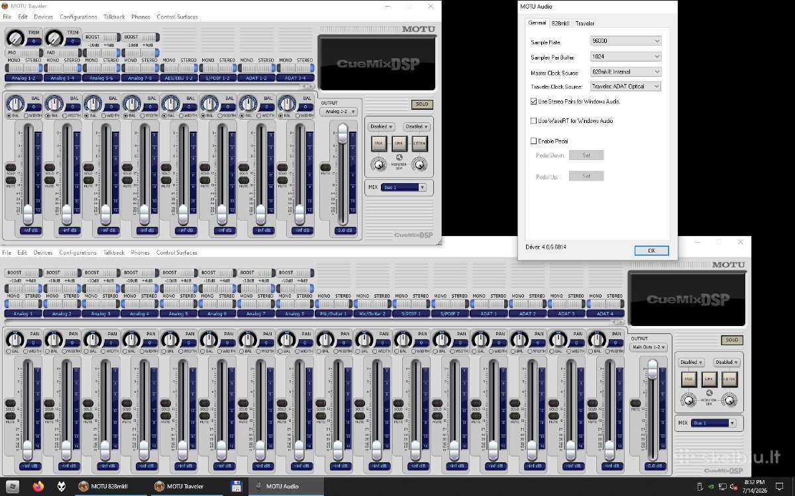Mute the Analog 5 channel in 828mkII mixer

(x=166, y=416)
